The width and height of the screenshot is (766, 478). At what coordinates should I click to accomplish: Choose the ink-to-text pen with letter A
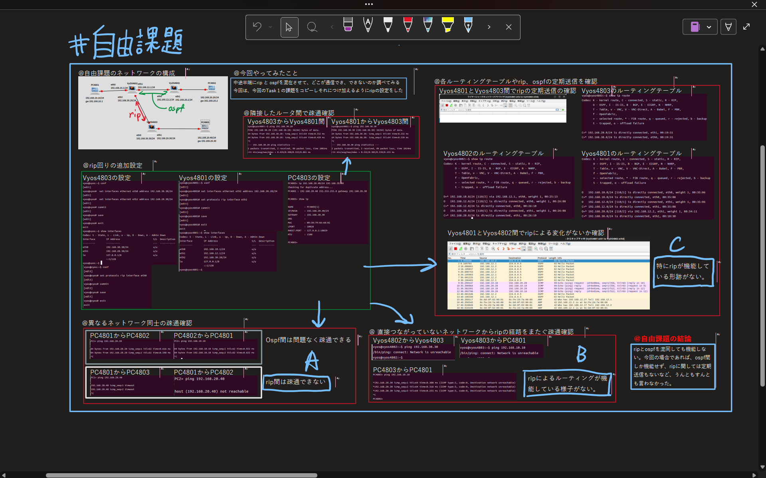[368, 24]
